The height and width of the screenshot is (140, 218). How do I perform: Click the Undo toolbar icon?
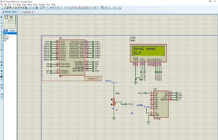[65, 8]
